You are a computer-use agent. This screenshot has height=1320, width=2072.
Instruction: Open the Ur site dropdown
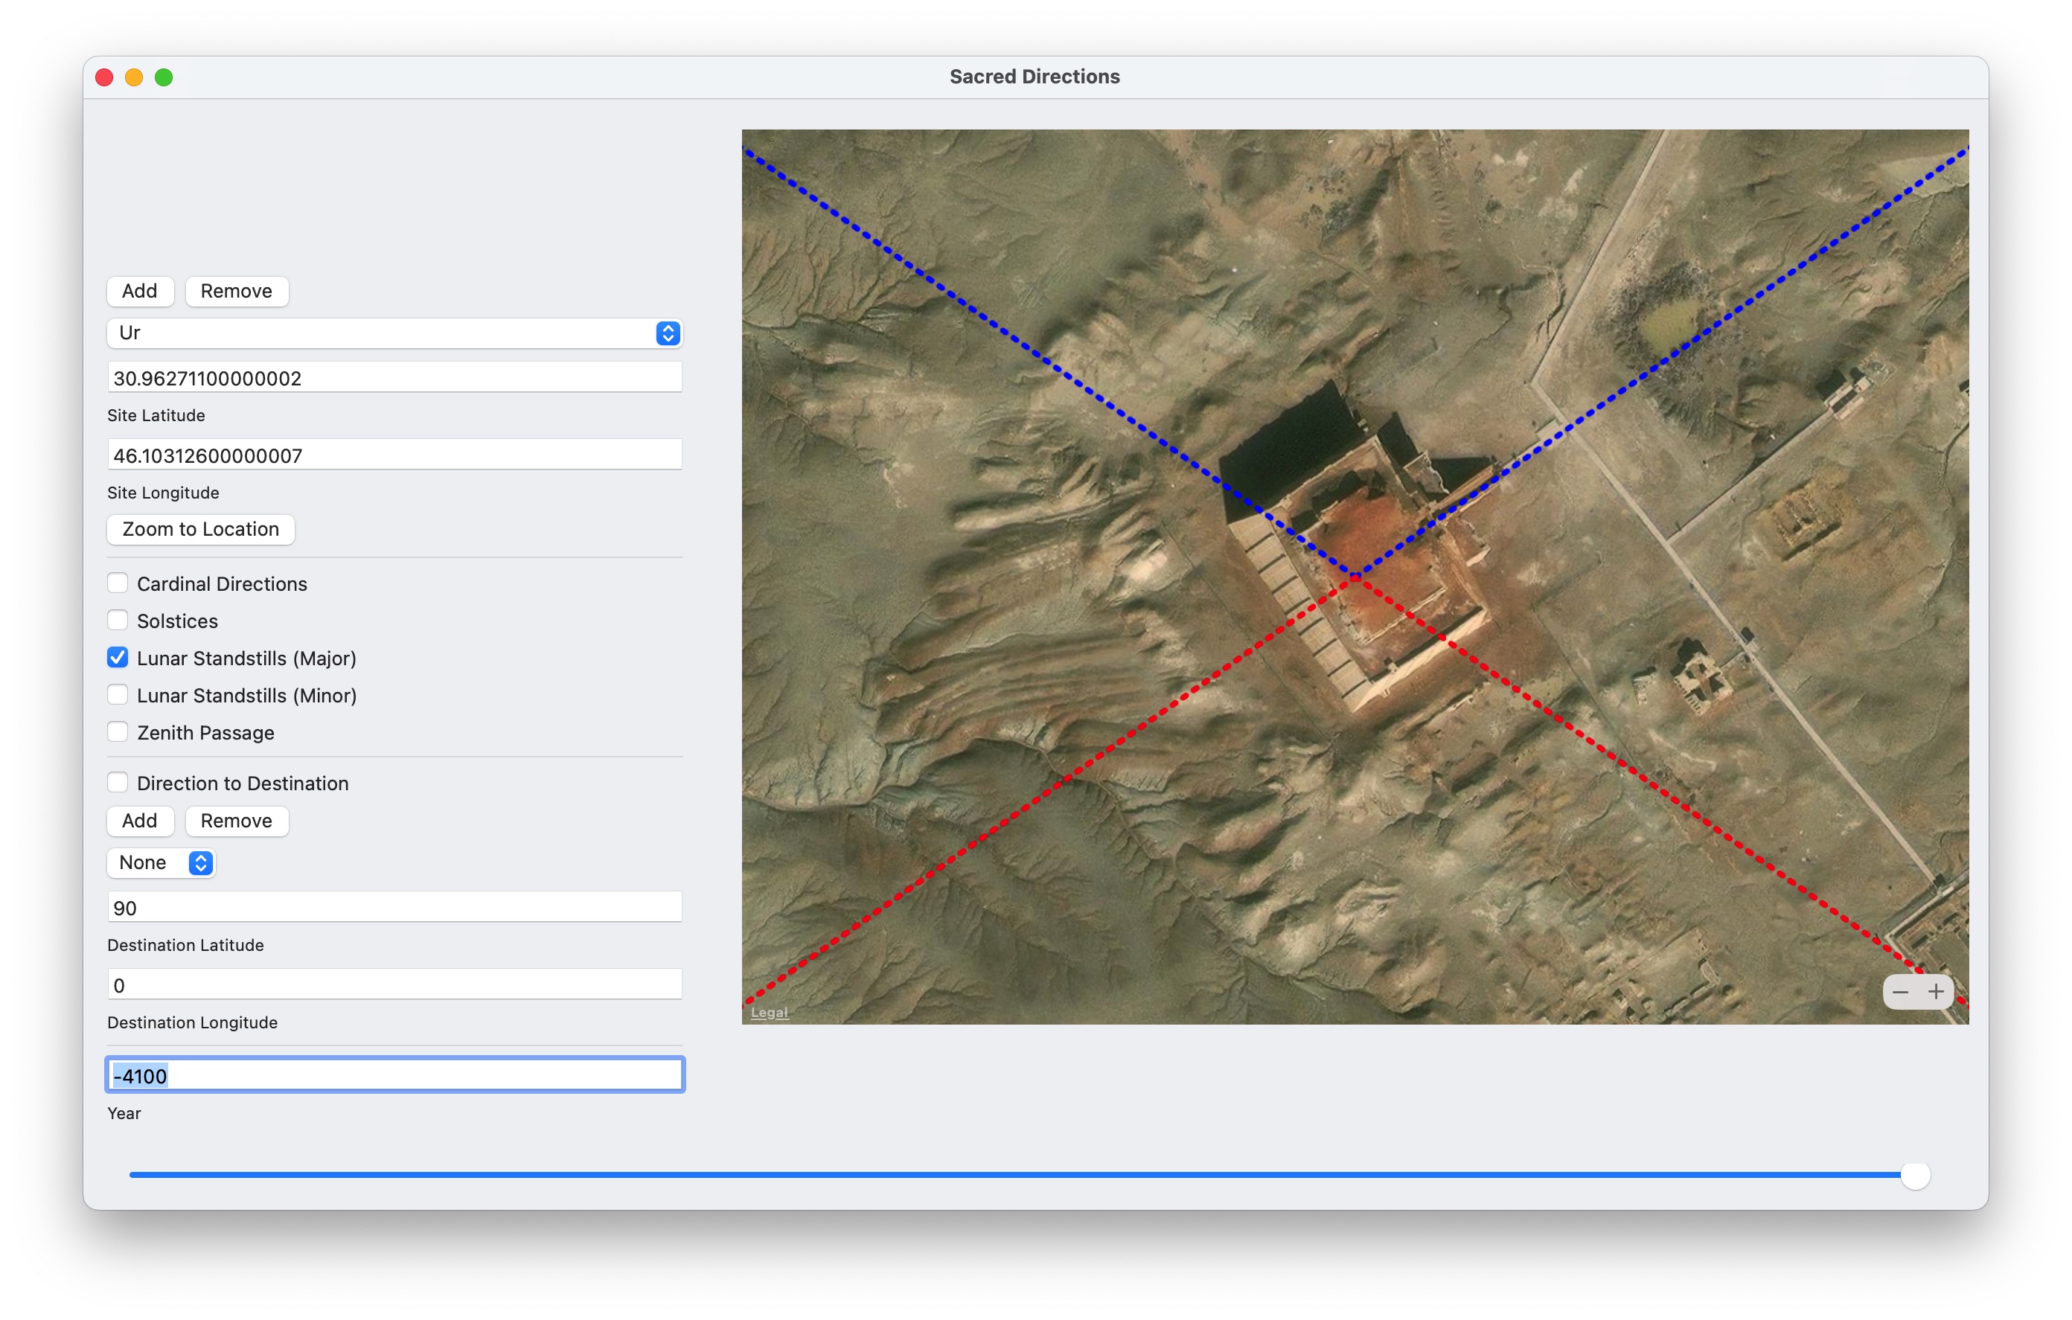tap(394, 333)
